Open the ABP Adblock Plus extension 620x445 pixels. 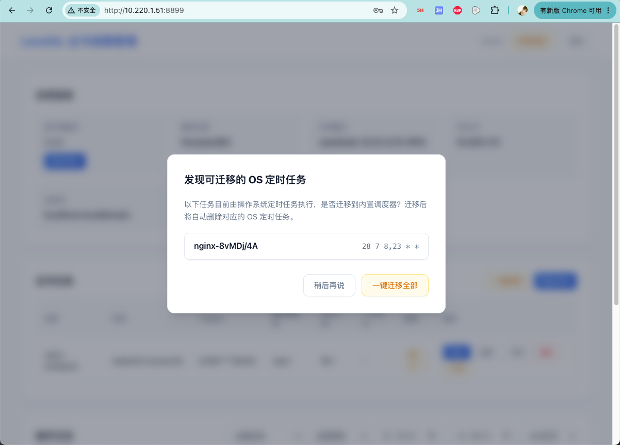point(458,10)
